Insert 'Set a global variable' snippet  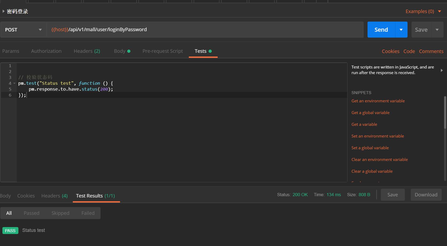370,148
